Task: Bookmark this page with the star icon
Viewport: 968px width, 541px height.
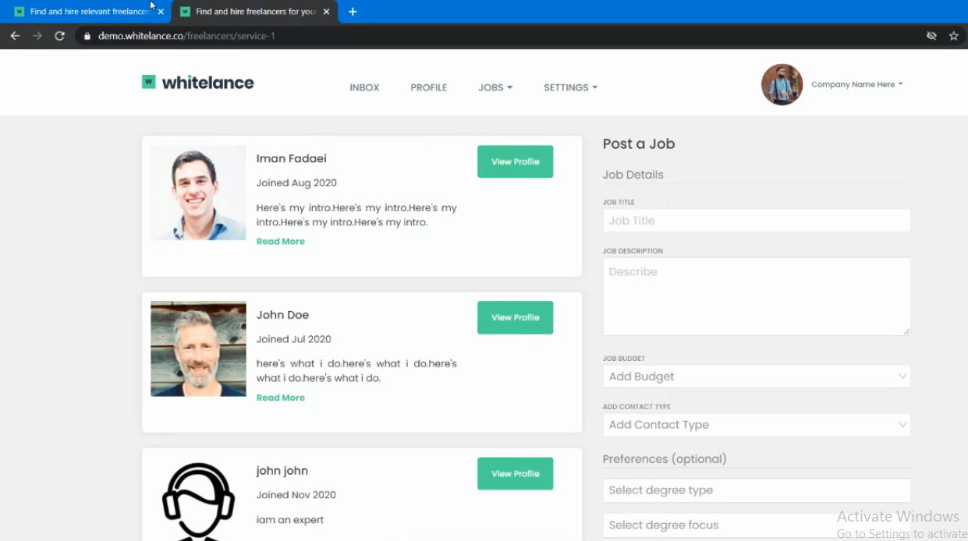Action: pos(953,36)
